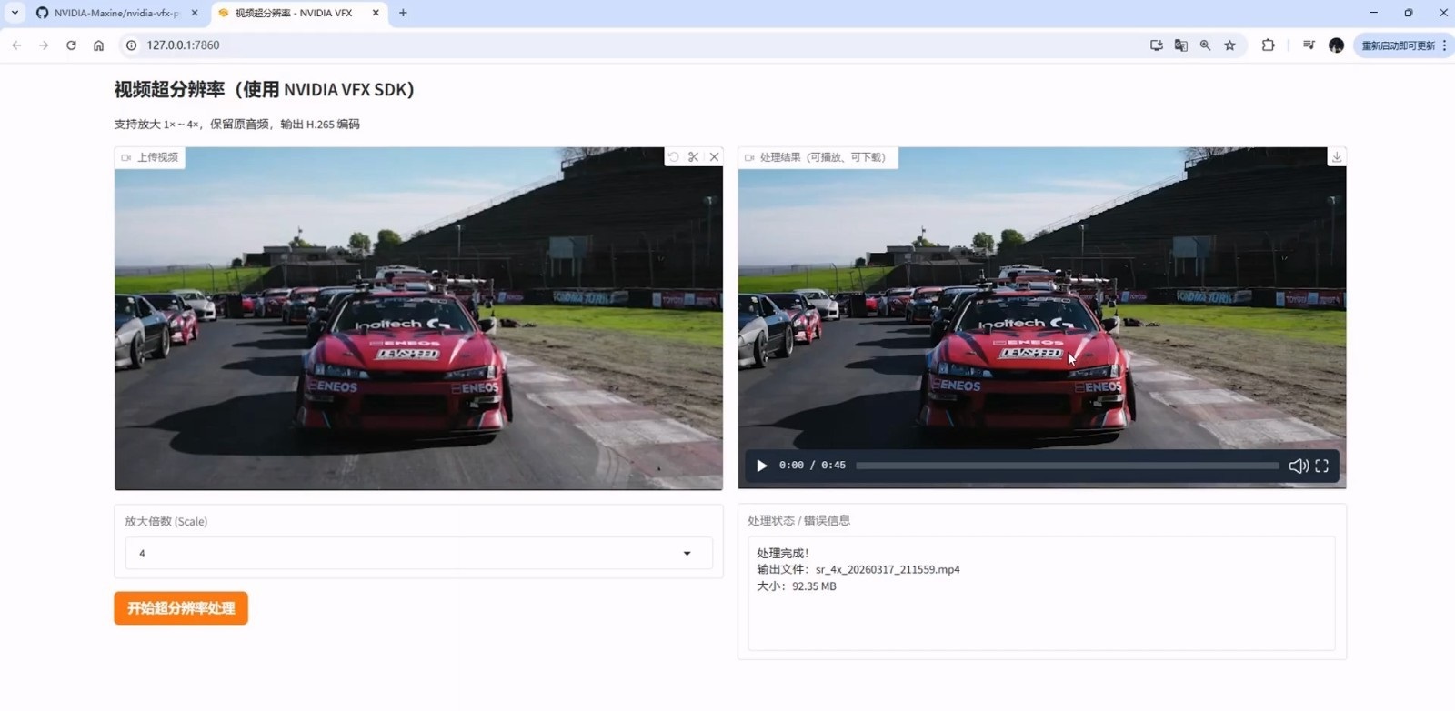Viewport: 1455px width, 711px height.
Task: Click the translate page icon
Action: (x=1180, y=45)
